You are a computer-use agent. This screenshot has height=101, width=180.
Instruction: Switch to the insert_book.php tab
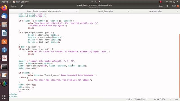tap(105, 11)
